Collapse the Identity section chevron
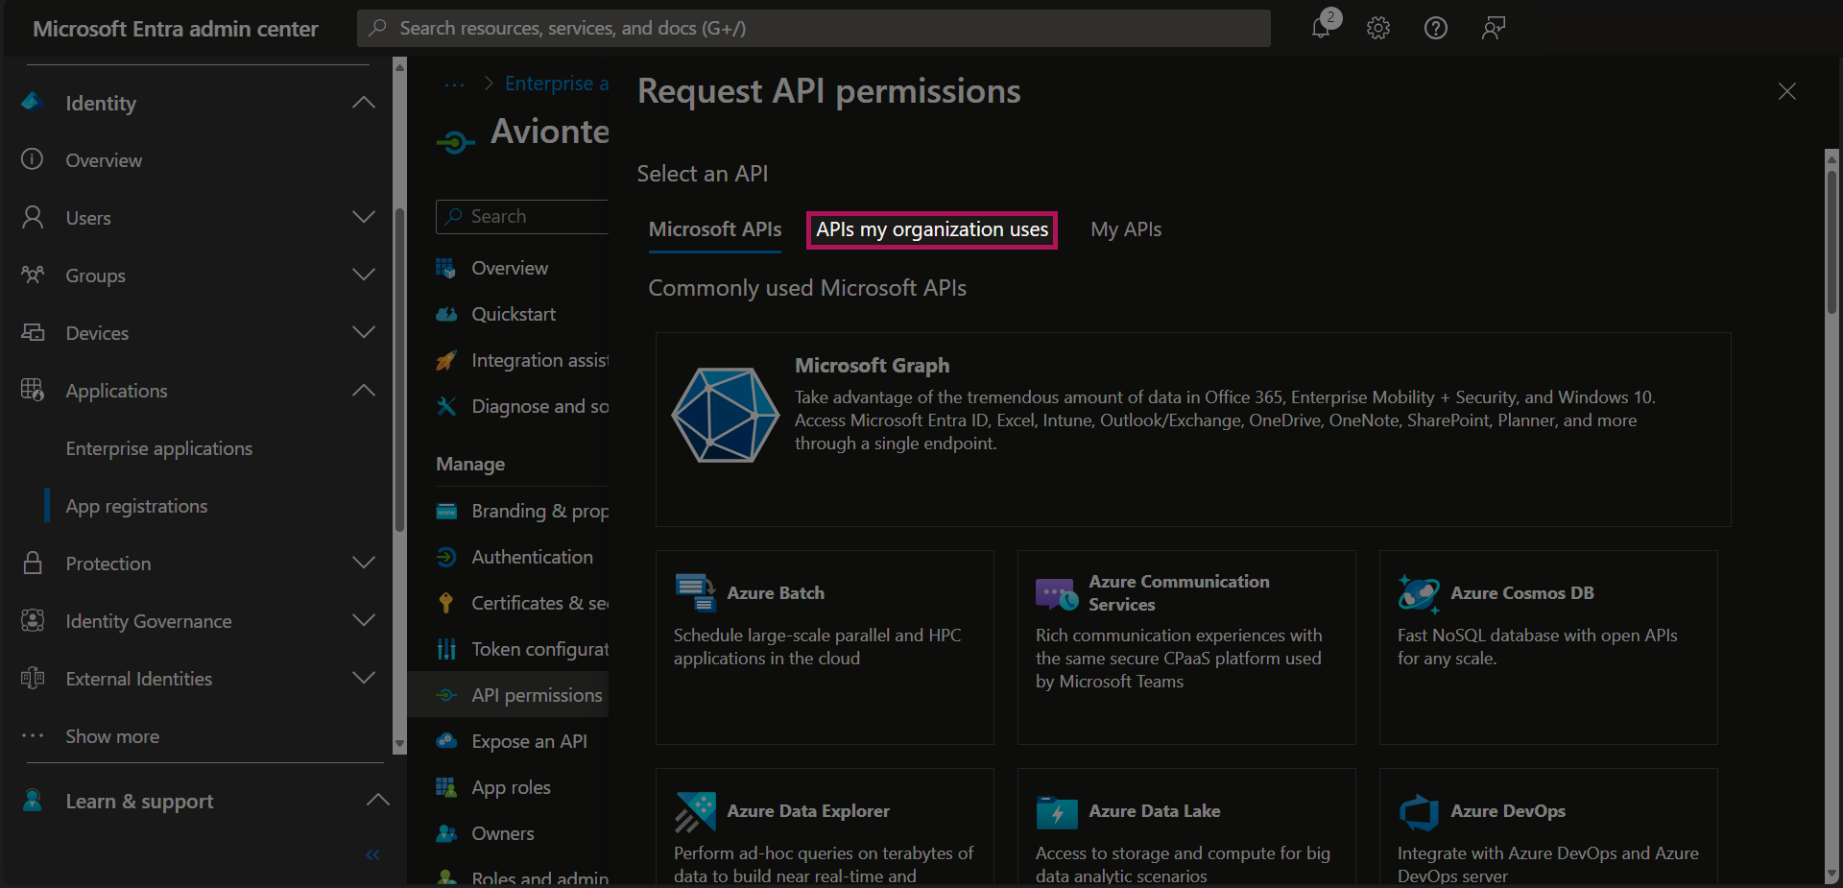 tap(364, 103)
